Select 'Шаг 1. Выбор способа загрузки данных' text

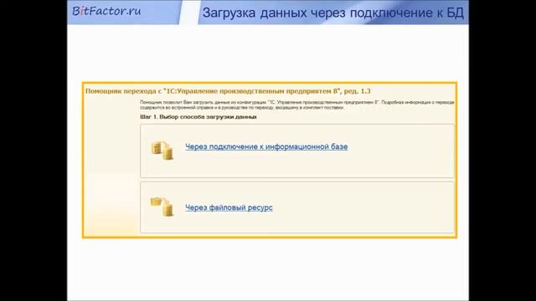(x=198, y=117)
